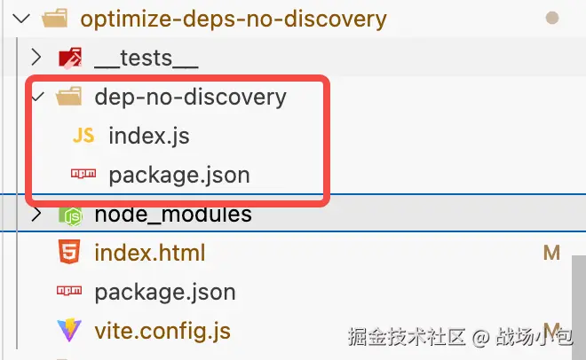Expand the __tests__ folder chevron

click(36, 59)
